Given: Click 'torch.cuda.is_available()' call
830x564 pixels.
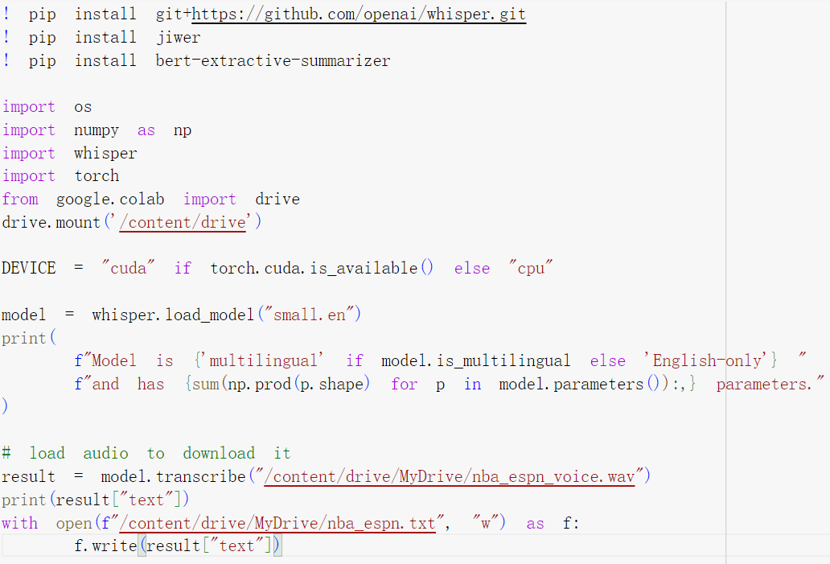Looking at the screenshot, I should click(322, 268).
